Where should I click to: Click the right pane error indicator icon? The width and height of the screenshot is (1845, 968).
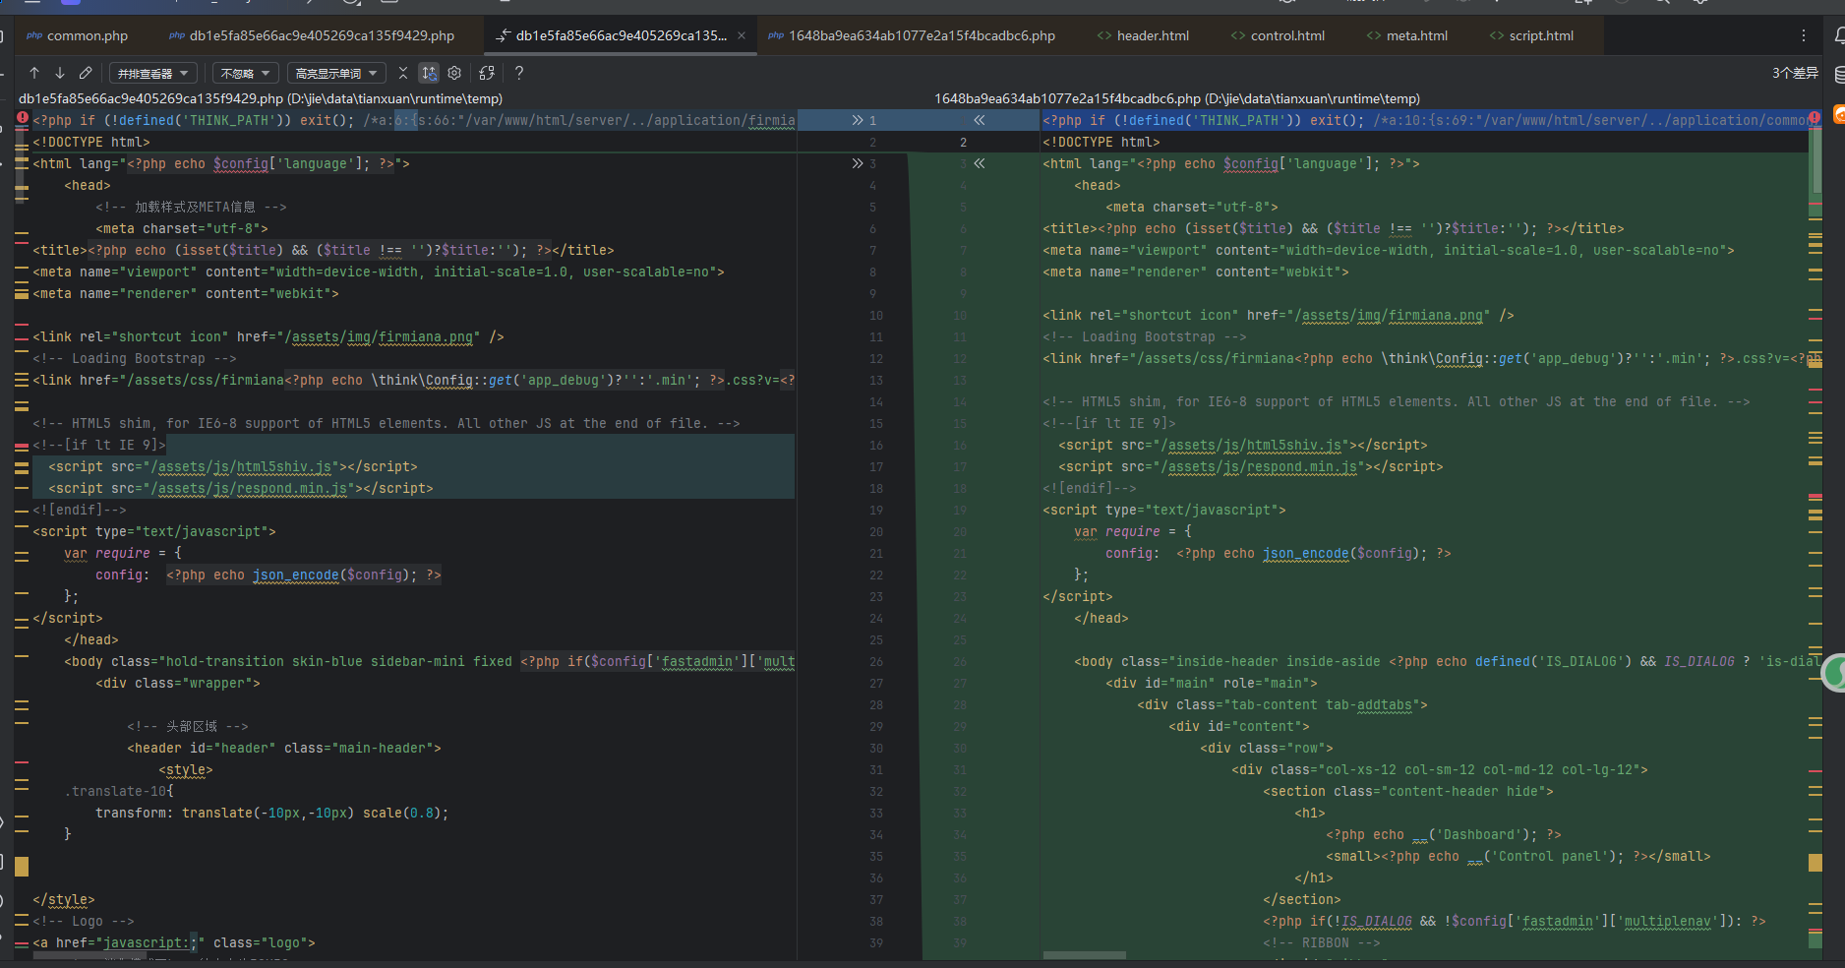click(x=1815, y=117)
